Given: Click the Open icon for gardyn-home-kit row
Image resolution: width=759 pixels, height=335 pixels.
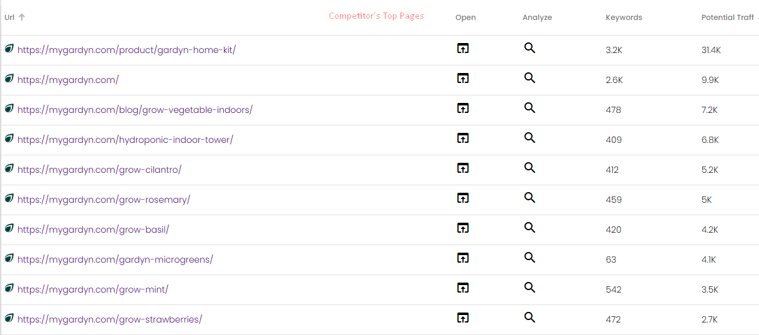Looking at the screenshot, I should [x=463, y=48].
